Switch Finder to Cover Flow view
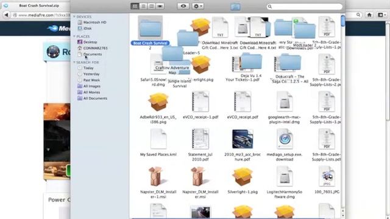The width and height of the screenshot is (390, 219). coord(160,6)
